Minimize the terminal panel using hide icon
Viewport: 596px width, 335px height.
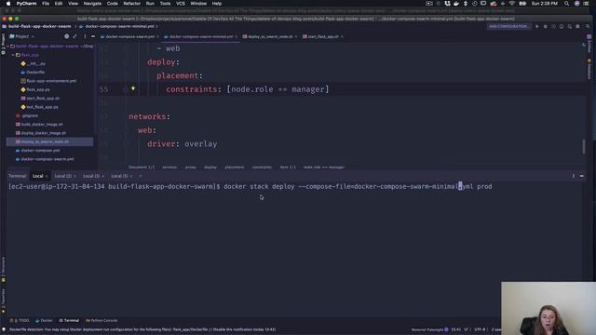point(581,176)
